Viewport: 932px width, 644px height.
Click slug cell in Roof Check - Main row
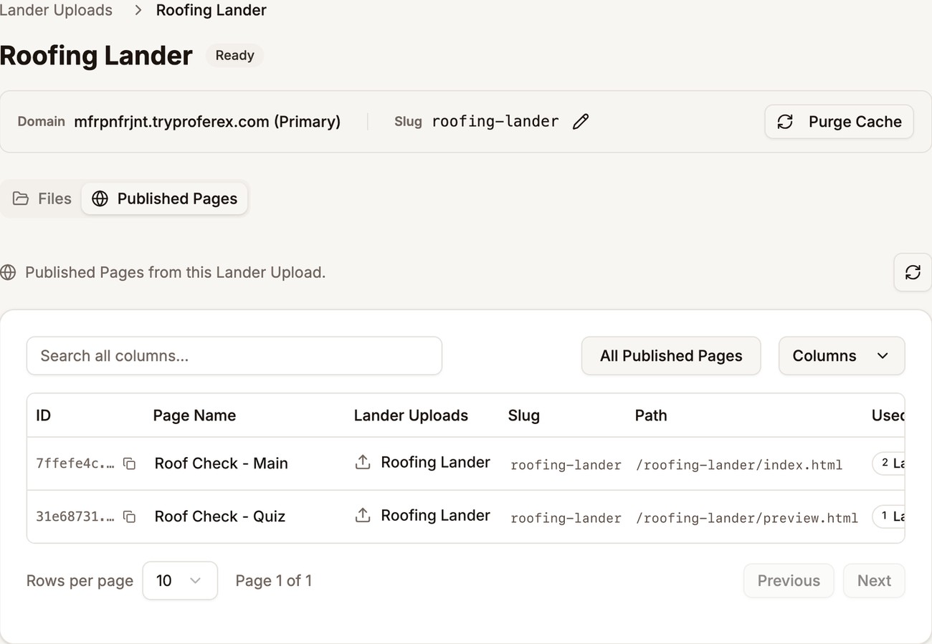click(566, 465)
